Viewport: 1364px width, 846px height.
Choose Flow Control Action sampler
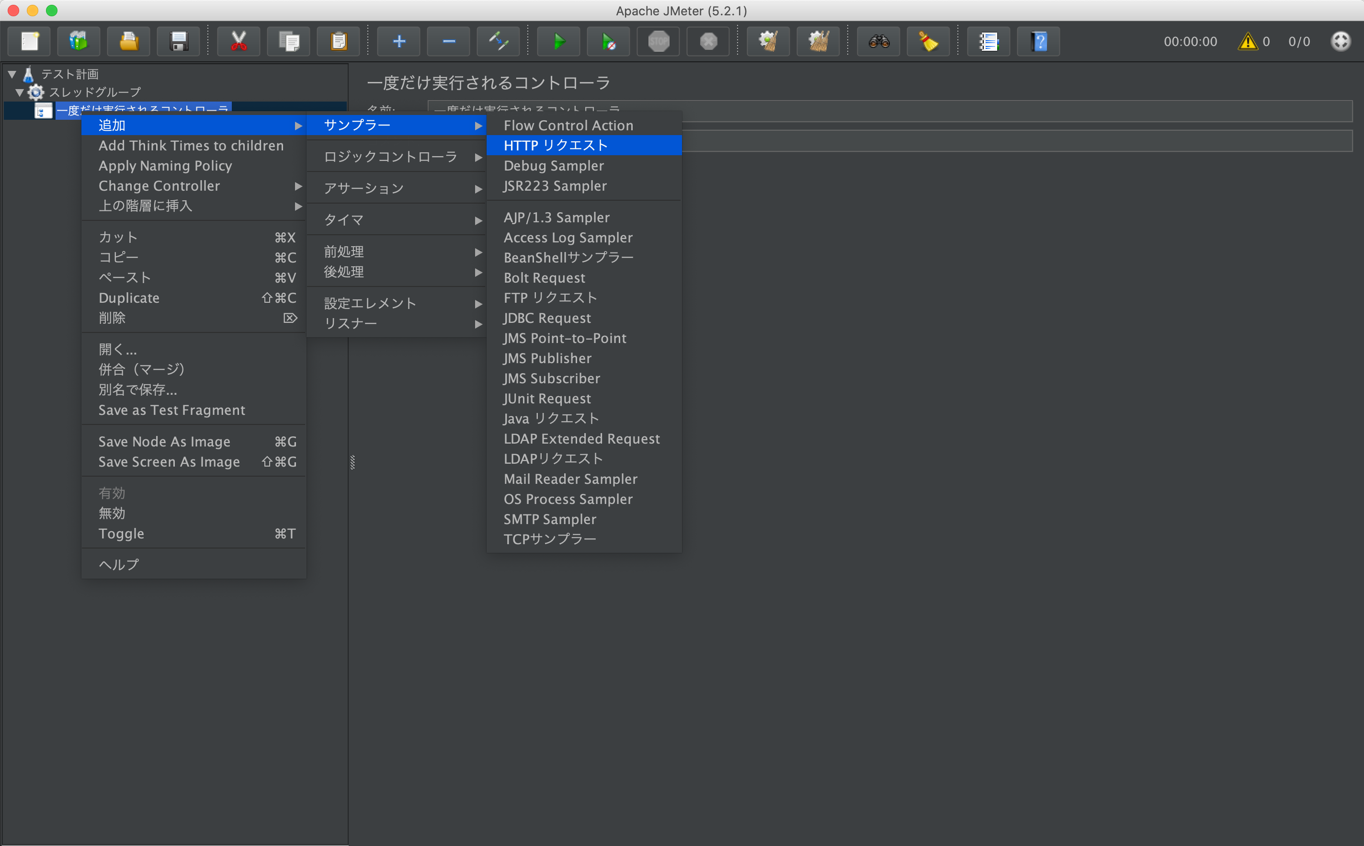click(584, 126)
